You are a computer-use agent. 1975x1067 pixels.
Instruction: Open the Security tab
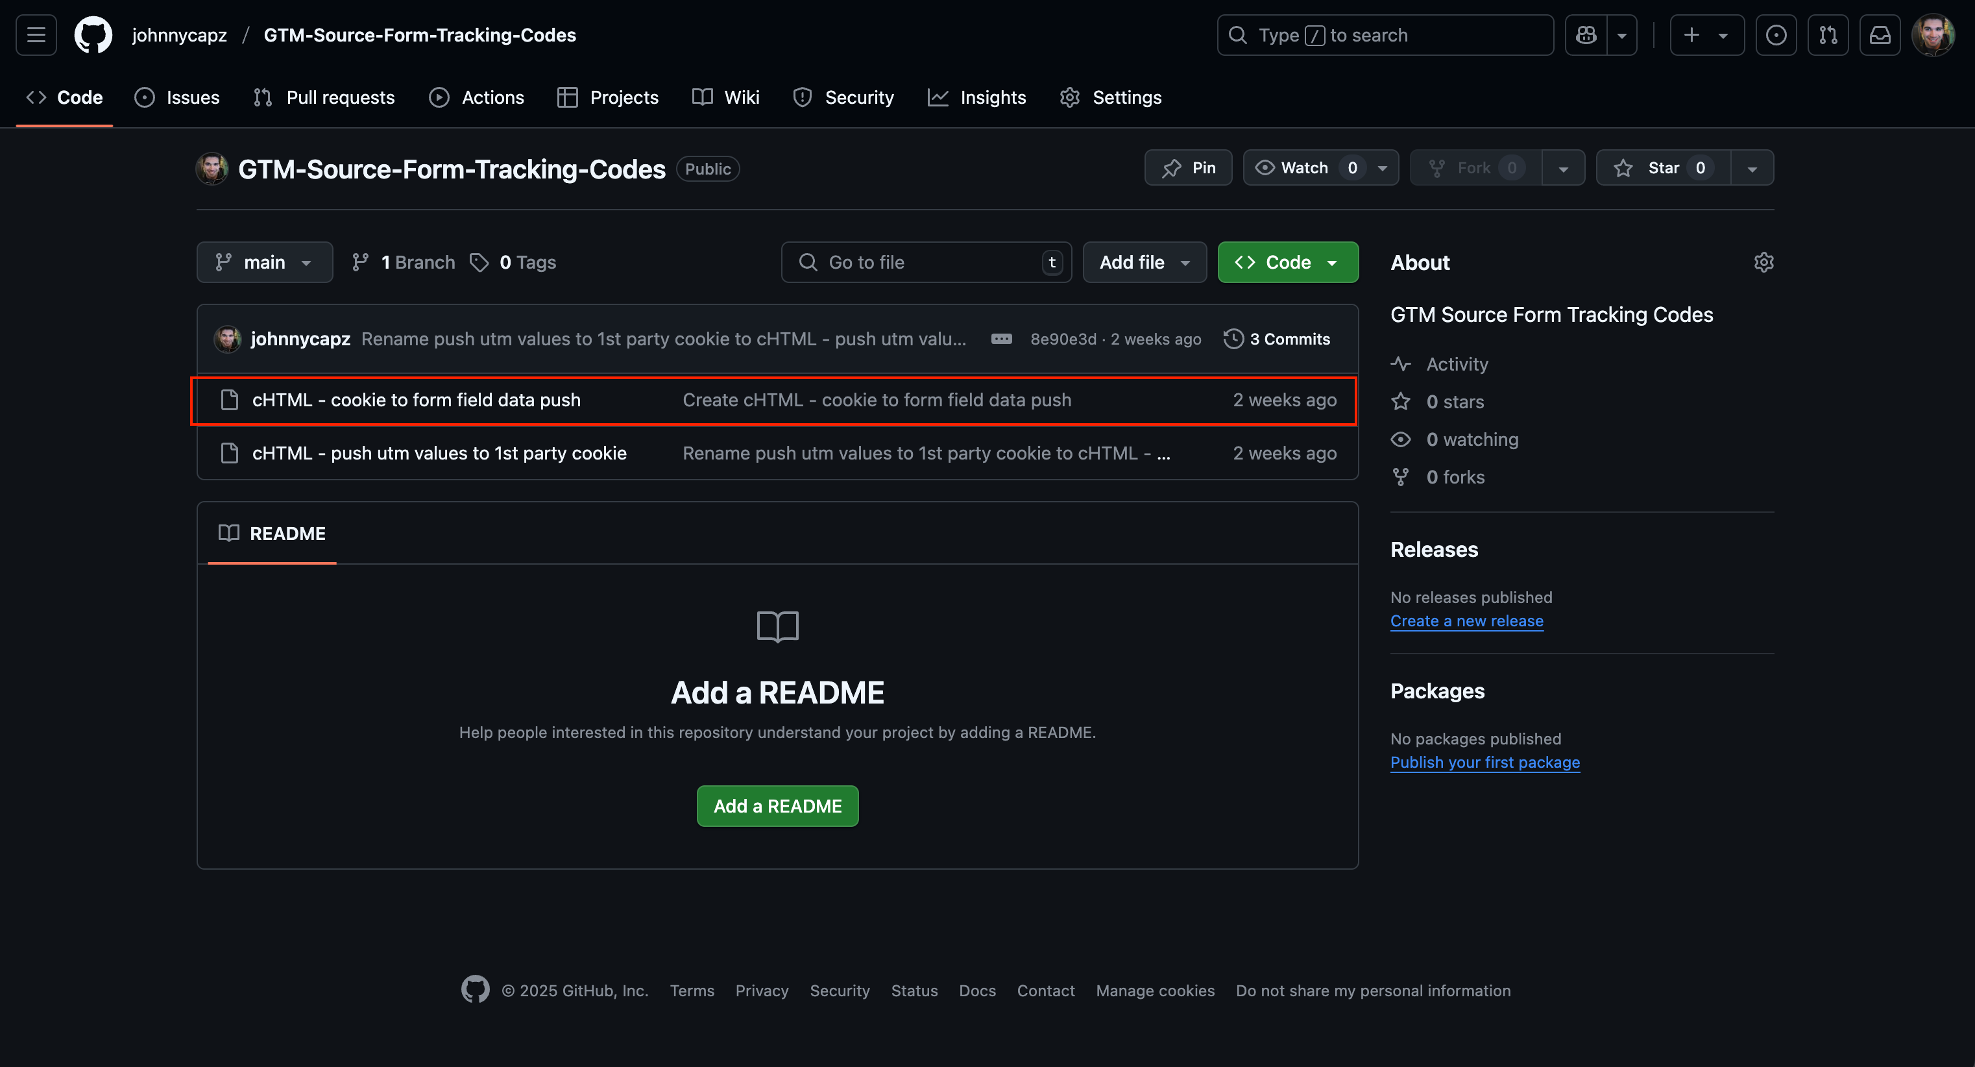843,97
